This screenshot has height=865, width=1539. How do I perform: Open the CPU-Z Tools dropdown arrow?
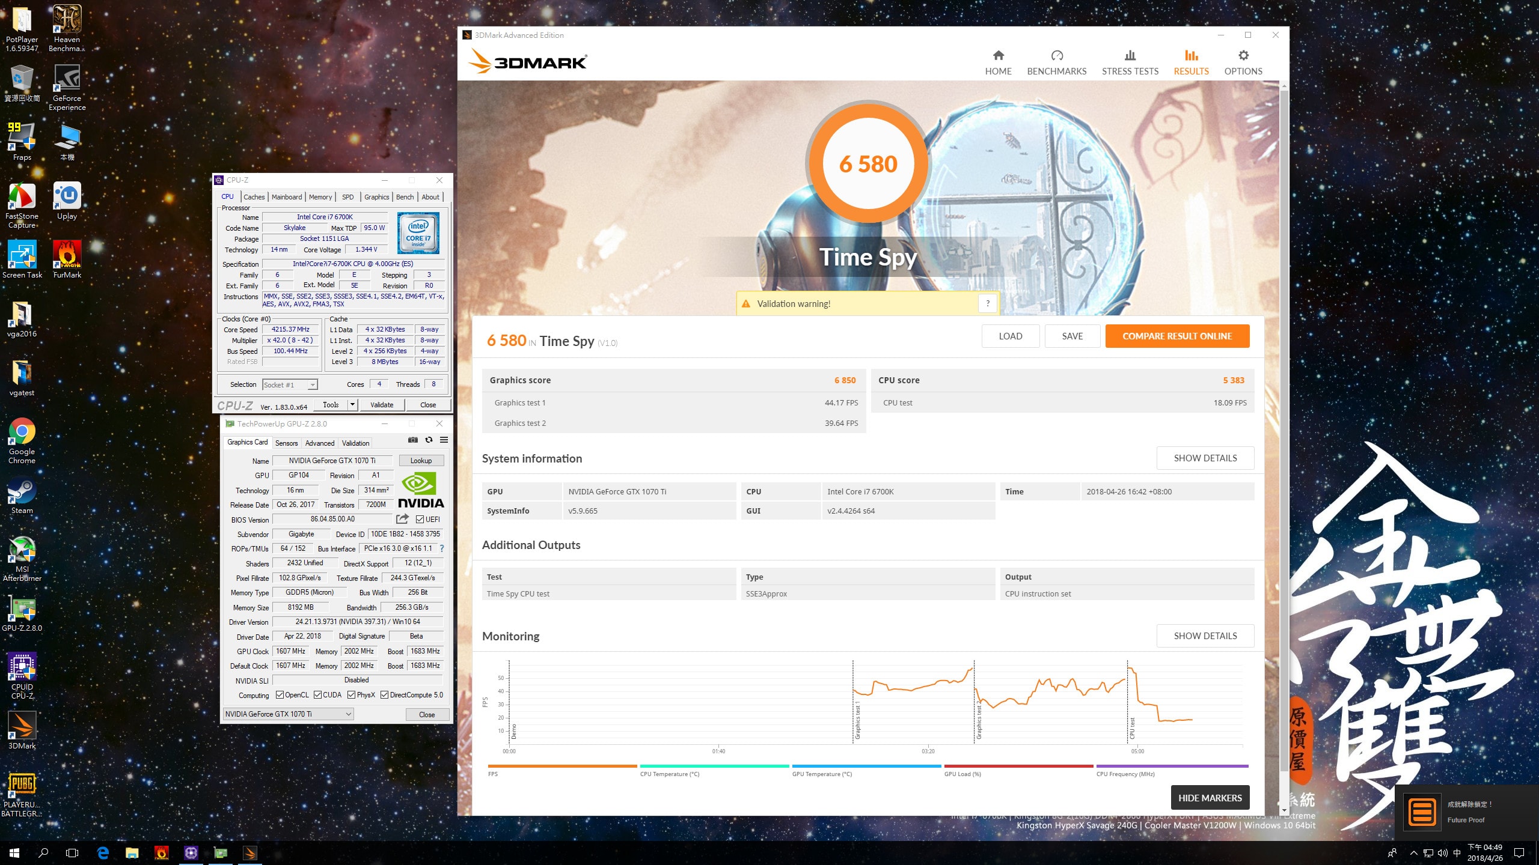coord(353,405)
